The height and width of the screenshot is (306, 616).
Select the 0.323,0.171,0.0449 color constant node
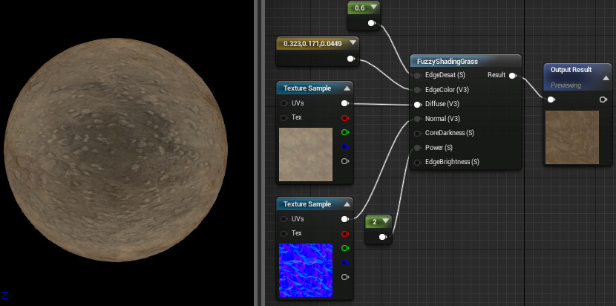point(312,43)
